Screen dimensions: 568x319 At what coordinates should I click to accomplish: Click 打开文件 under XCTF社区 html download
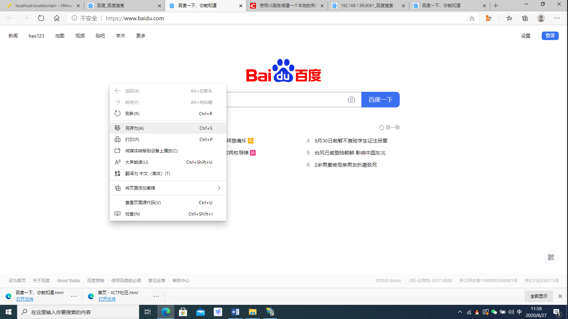pos(107,299)
